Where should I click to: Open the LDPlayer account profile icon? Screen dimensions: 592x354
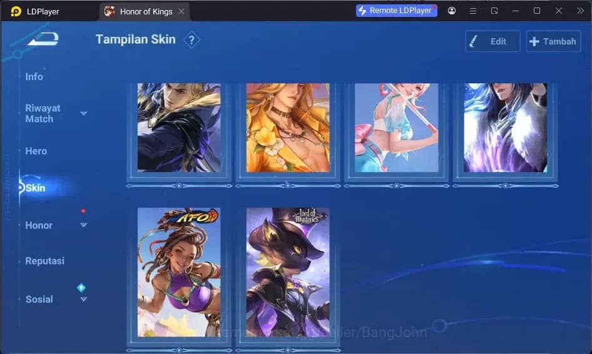(452, 11)
